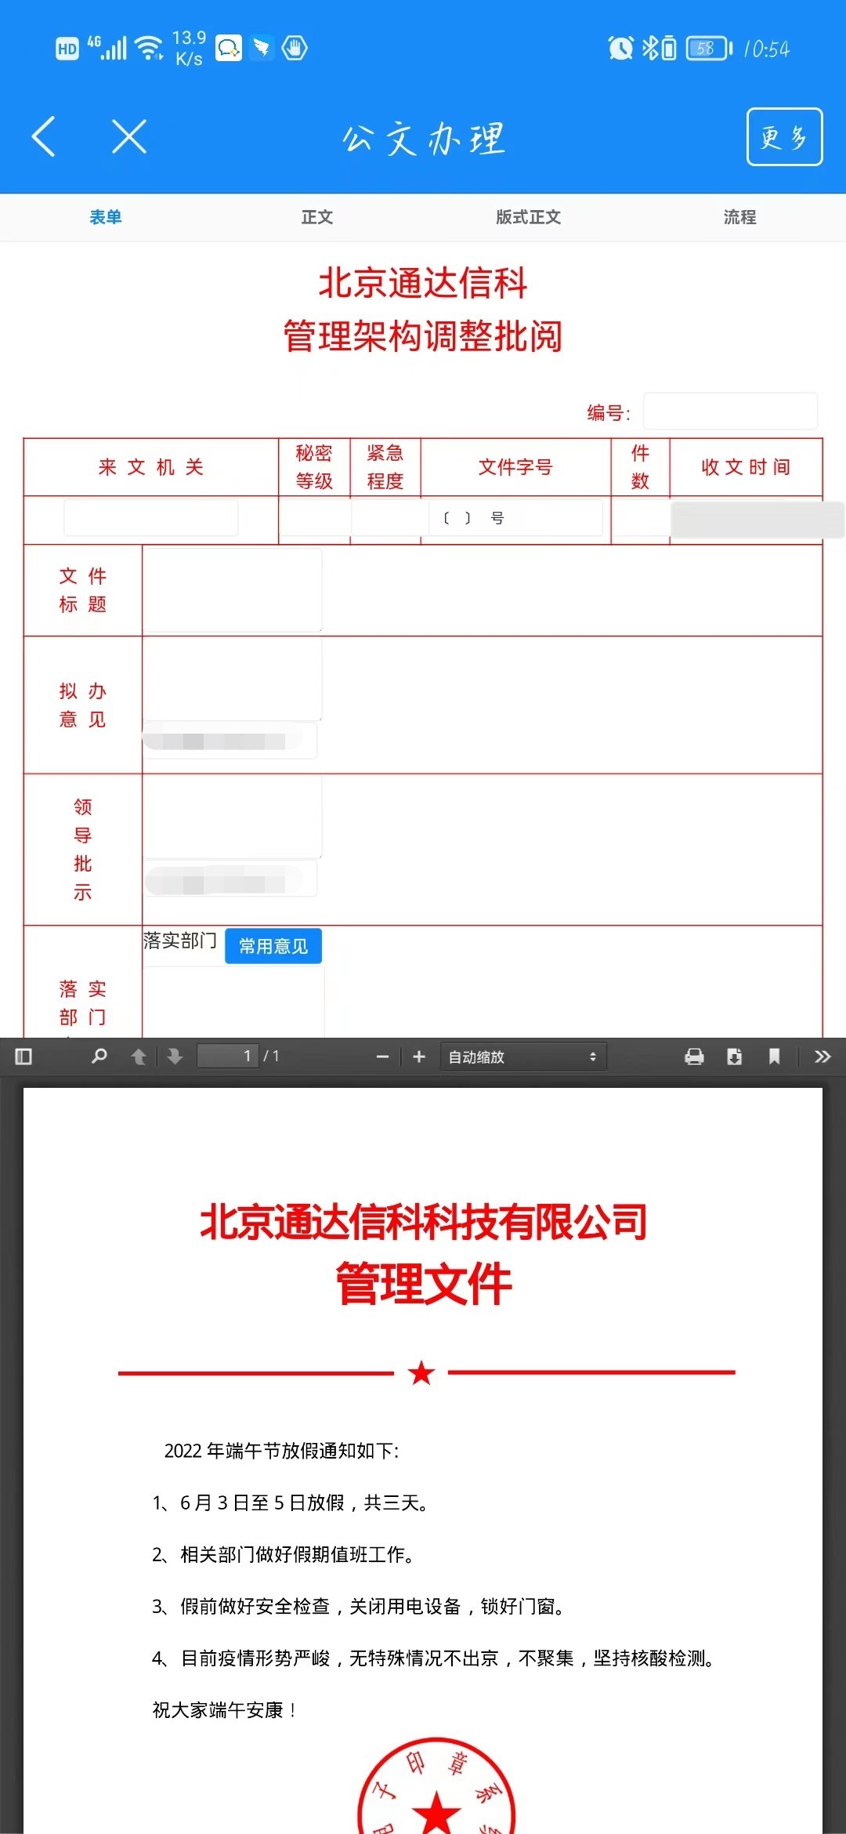Click the PDF bookmark current view icon
The width and height of the screenshot is (846, 1834).
[x=774, y=1057]
